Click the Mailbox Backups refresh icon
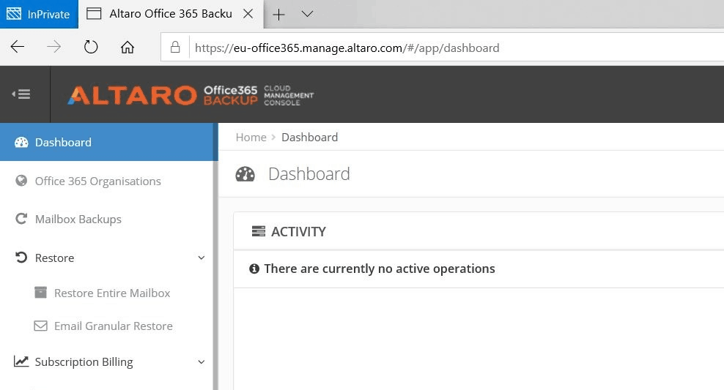 pyautogui.click(x=21, y=219)
